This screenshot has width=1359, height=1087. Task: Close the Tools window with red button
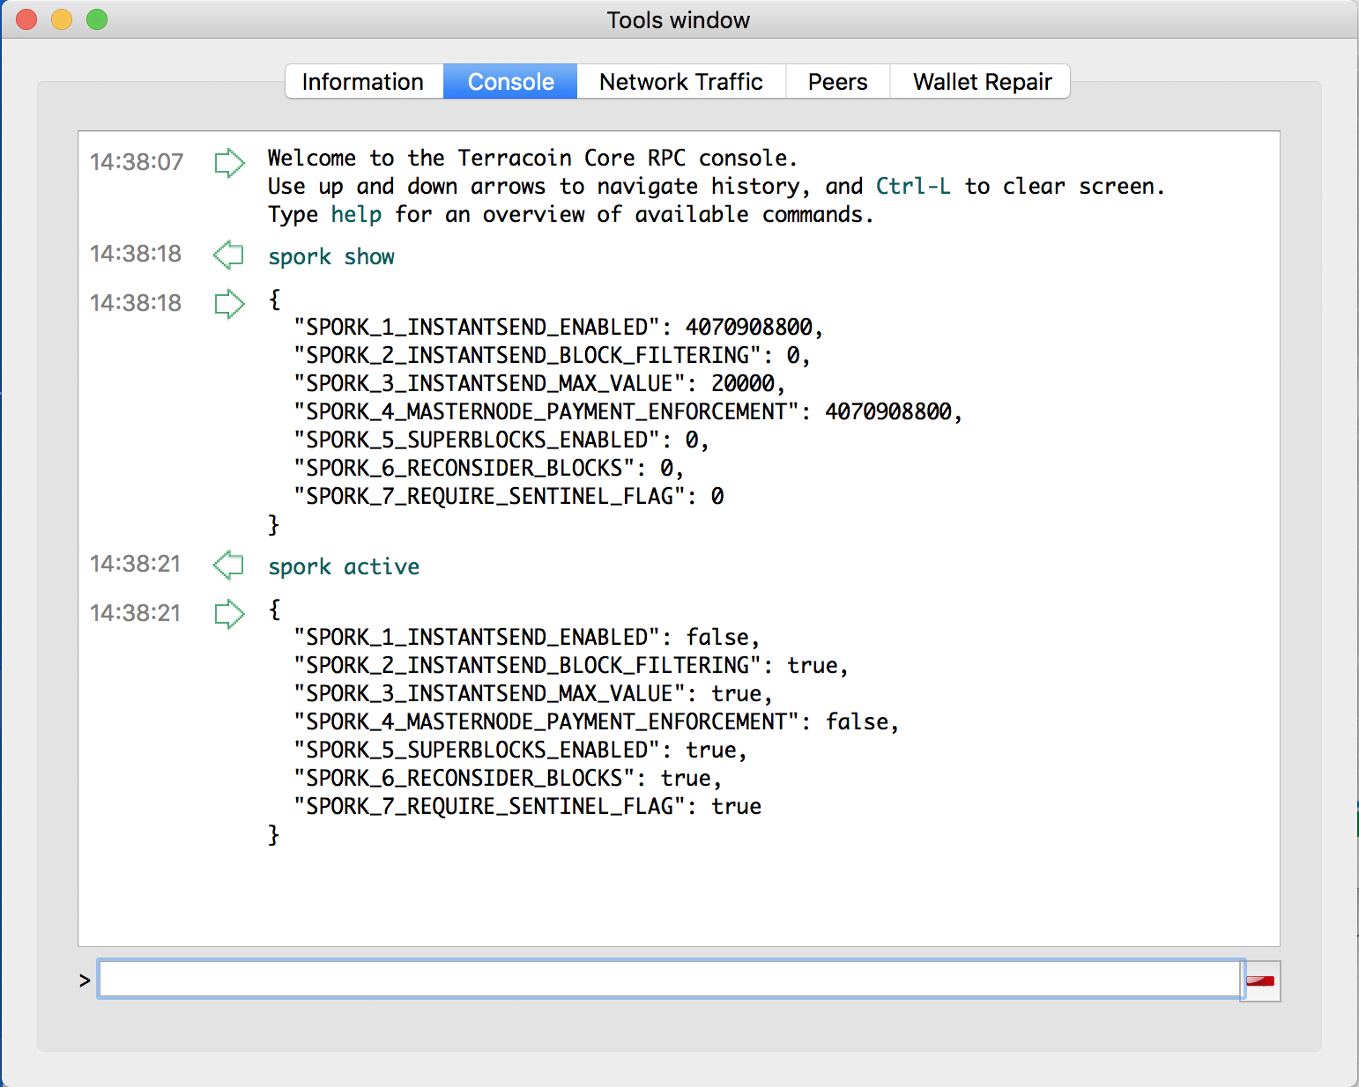coord(26,19)
